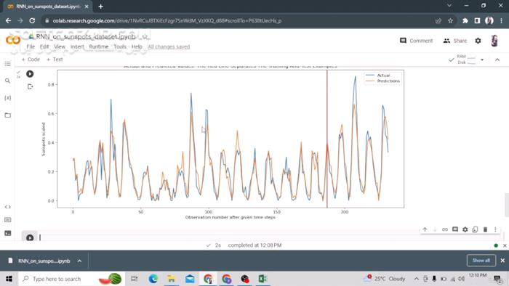509x286 pixels.
Task: Close the execution status bar
Action: 505,245
